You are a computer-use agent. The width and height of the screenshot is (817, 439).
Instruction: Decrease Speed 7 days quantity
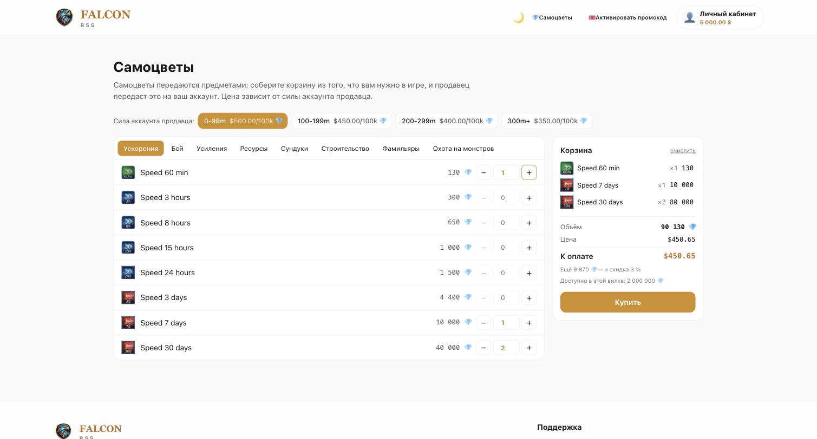click(x=483, y=323)
